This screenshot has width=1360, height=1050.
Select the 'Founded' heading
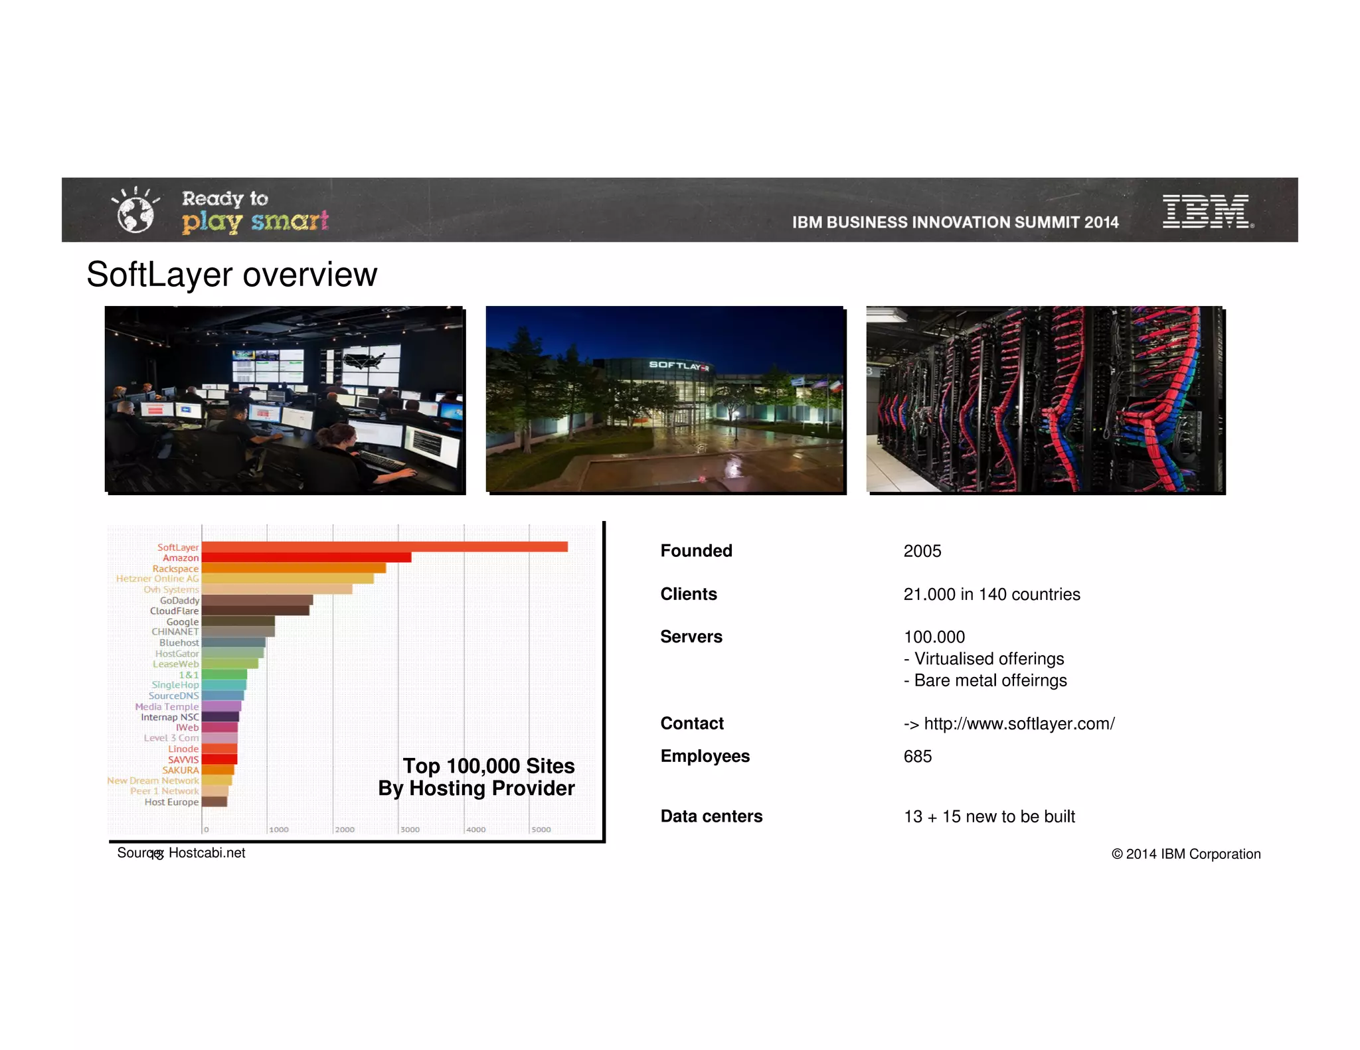tap(697, 551)
